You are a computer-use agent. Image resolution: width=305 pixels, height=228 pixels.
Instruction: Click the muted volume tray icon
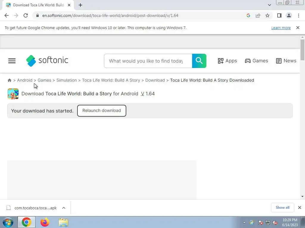coord(275,223)
